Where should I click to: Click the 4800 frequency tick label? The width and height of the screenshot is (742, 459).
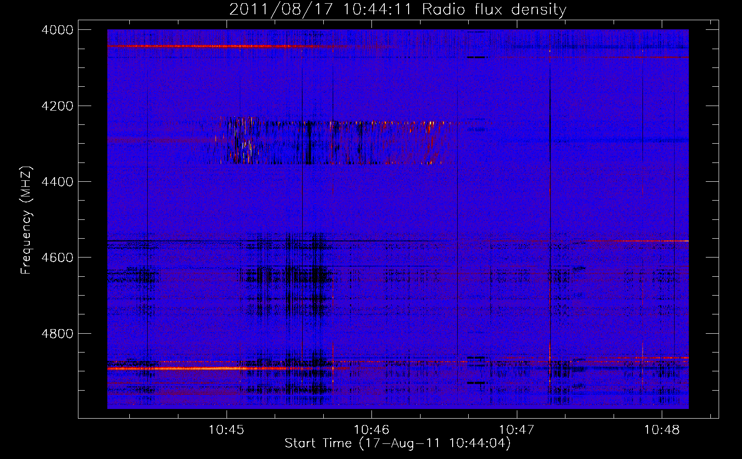click(57, 333)
